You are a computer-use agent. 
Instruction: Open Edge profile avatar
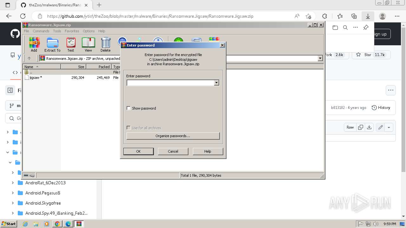pos(383,16)
